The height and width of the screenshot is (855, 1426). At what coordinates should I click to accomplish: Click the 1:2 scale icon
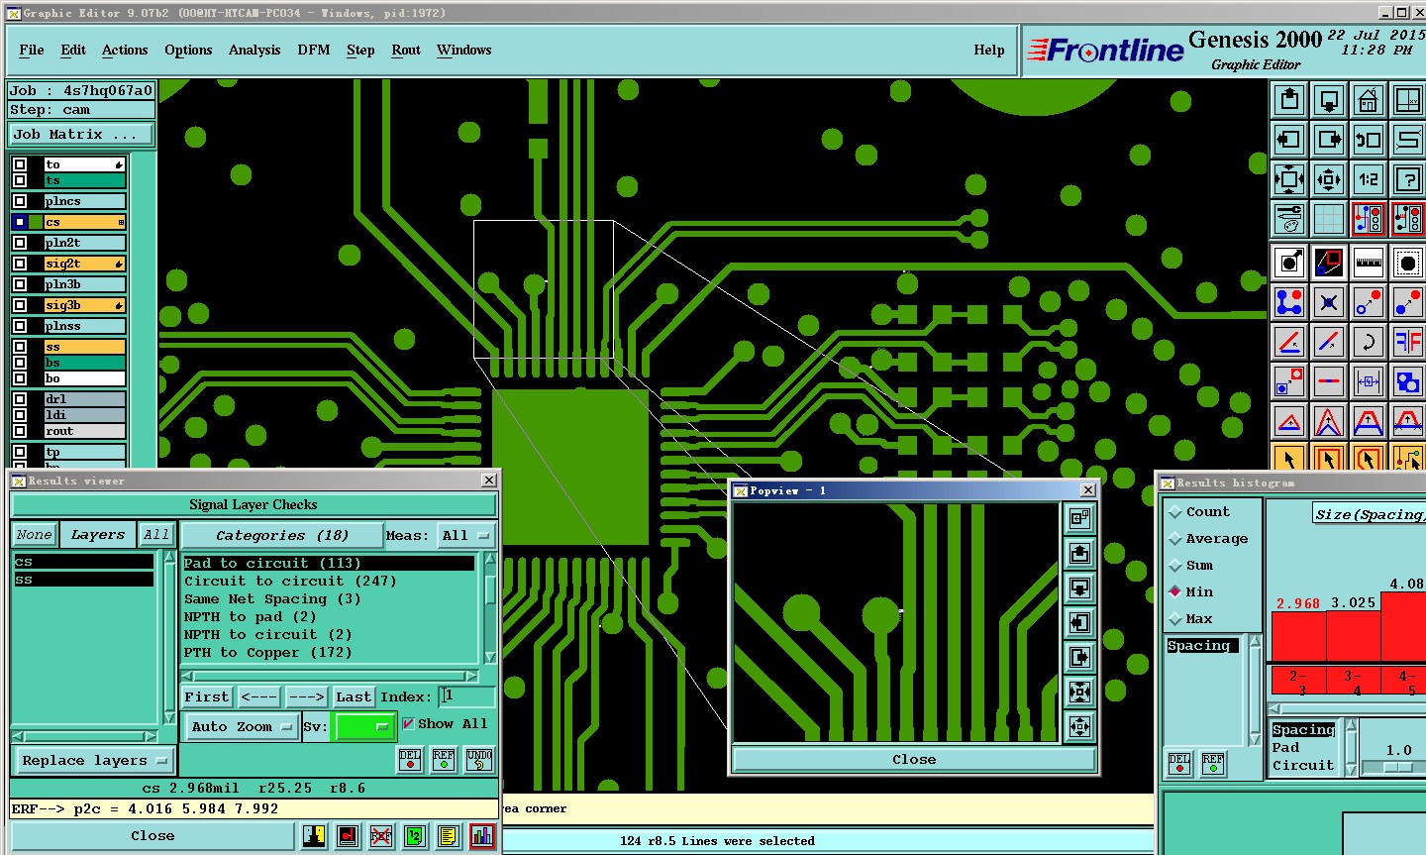tap(1369, 179)
